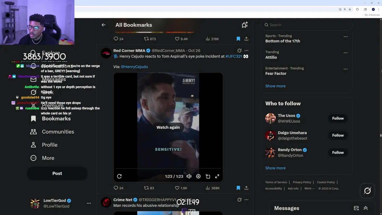This screenshot has height=215, width=382.
Task: Share the top post with 216K views
Action: [x=246, y=39]
